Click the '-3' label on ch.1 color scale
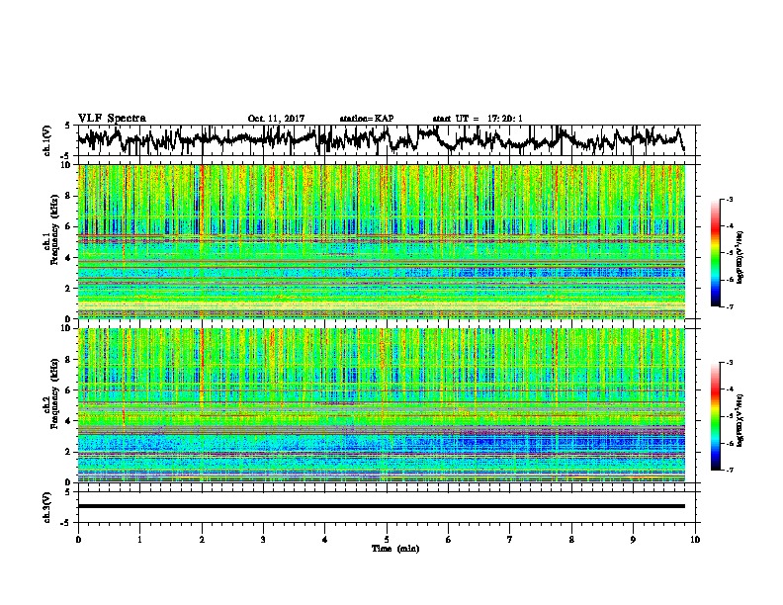The image size is (783, 605). pyautogui.click(x=729, y=200)
